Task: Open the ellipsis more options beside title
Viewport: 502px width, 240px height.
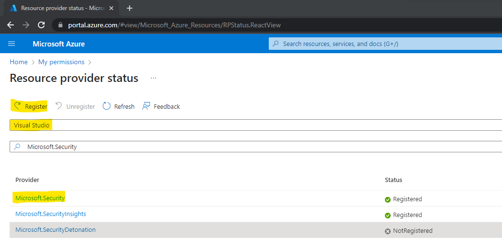Action: [x=154, y=78]
